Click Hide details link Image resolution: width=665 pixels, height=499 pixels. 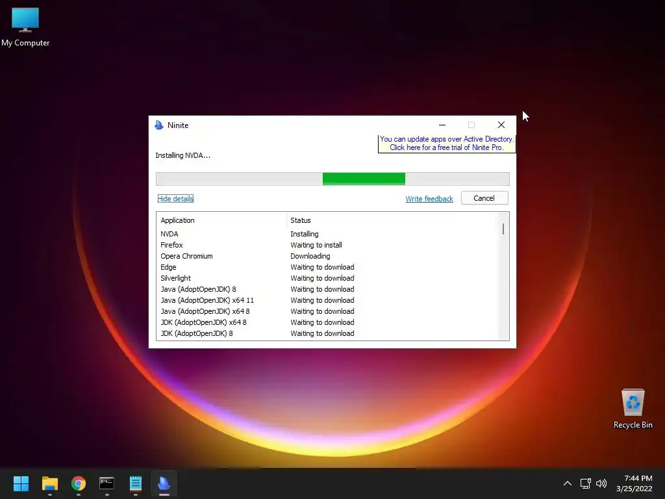(175, 199)
